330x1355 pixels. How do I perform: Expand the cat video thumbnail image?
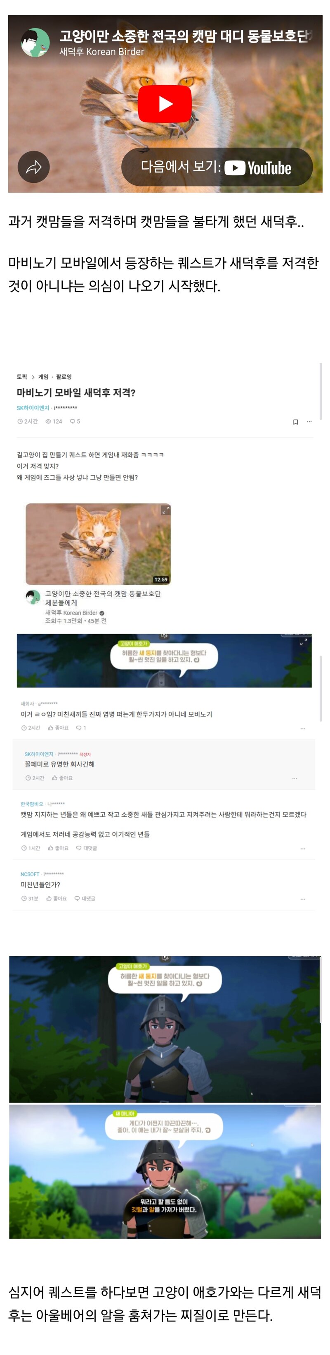click(165, 510)
